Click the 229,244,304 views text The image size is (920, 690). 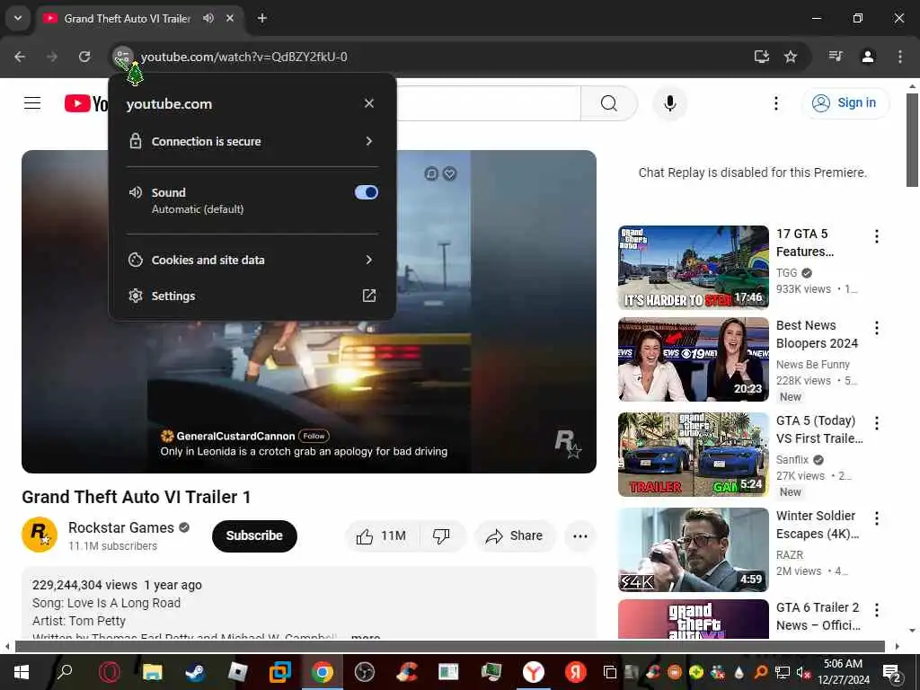84,585
